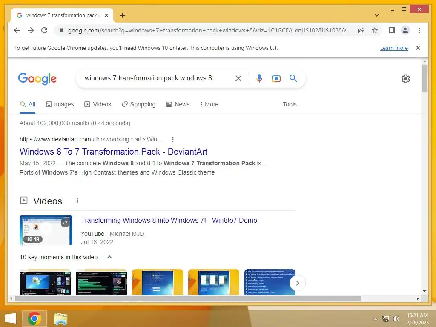Open the Chrome side panel
436x327 pixels.
pyautogui.click(x=392, y=30)
